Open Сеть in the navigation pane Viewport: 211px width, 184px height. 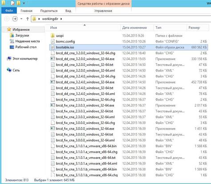click(16, 70)
